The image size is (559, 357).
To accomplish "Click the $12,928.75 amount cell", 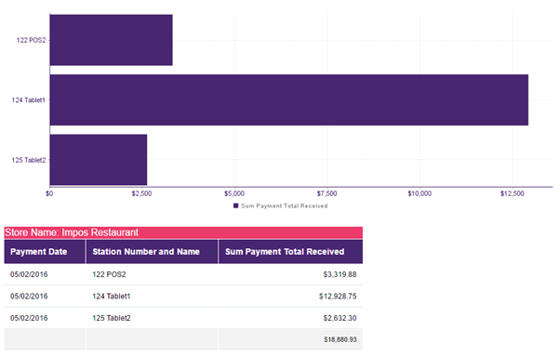I will [290, 296].
